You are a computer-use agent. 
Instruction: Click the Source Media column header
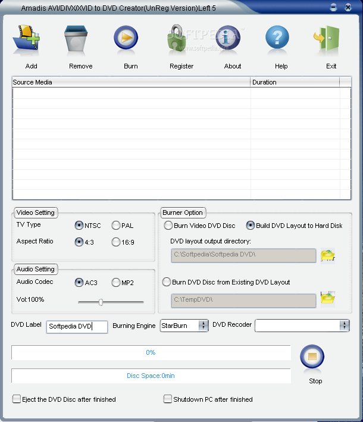132,82
